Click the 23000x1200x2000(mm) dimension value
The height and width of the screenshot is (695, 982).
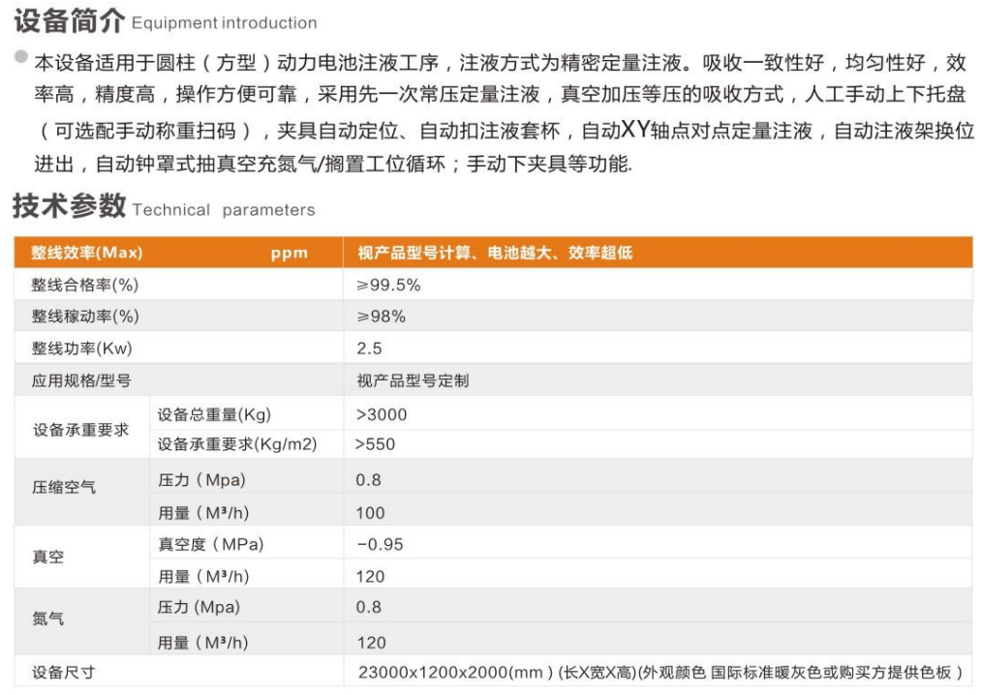pos(455,672)
